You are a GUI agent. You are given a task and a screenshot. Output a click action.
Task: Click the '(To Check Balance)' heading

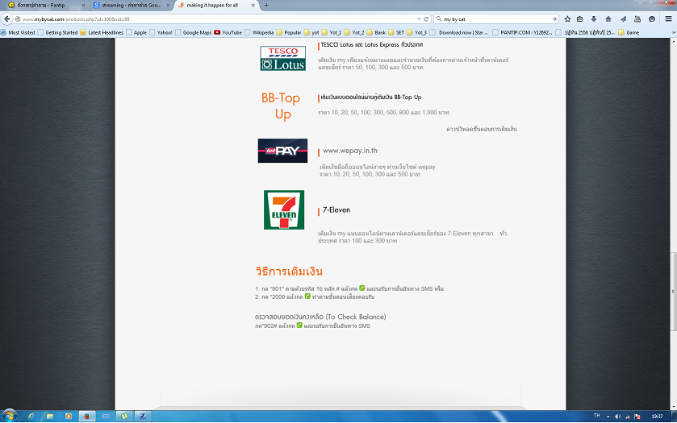coord(356,317)
